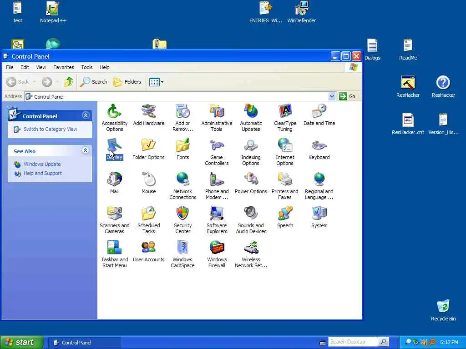Image resolution: width=466 pixels, height=349 pixels.
Task: Select the WinDefender desktop icon
Action: point(301,12)
